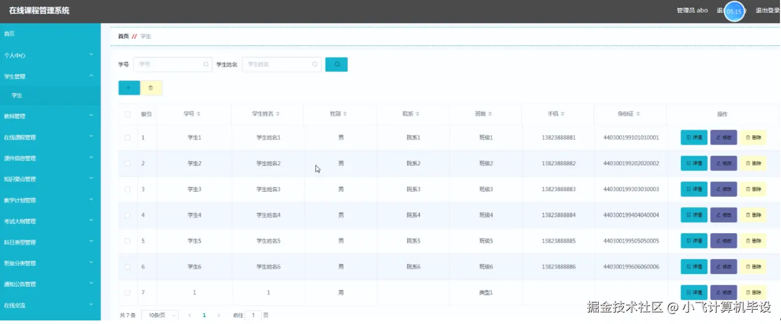The width and height of the screenshot is (781, 324).
Task: Expand 教师管理 sidebar menu
Action: pyautogui.click(x=50, y=116)
